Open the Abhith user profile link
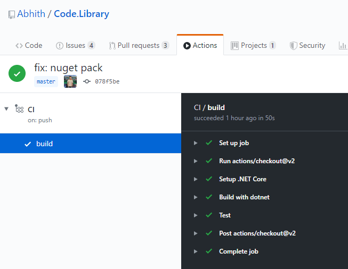This screenshot has height=269, width=348. (x=31, y=14)
